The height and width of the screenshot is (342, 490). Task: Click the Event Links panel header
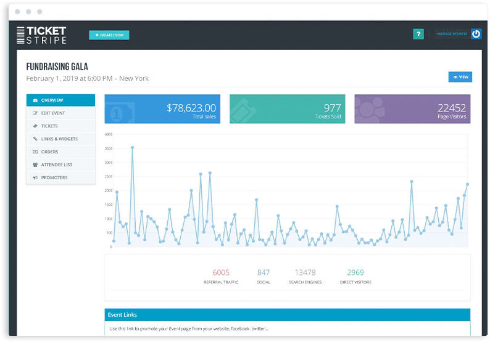tap(287, 315)
